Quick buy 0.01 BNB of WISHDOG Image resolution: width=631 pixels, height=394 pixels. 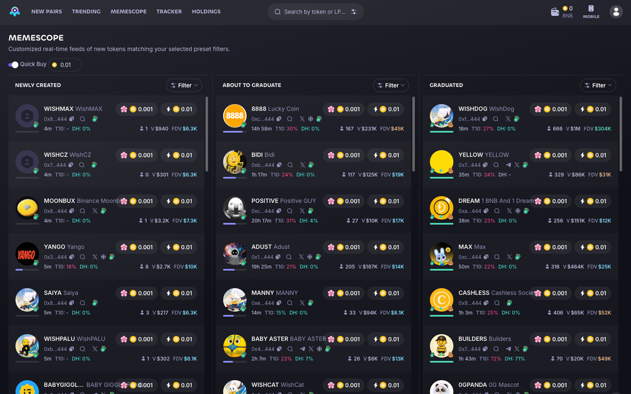pos(593,109)
